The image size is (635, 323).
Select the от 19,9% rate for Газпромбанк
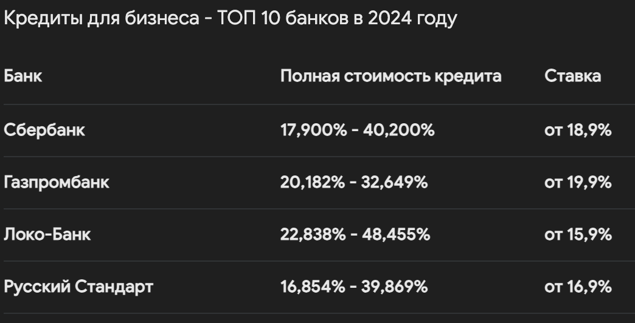pos(578,183)
